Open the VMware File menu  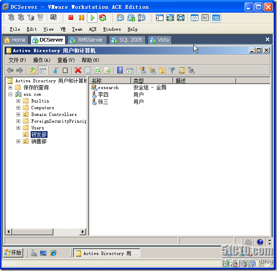pos(15,29)
